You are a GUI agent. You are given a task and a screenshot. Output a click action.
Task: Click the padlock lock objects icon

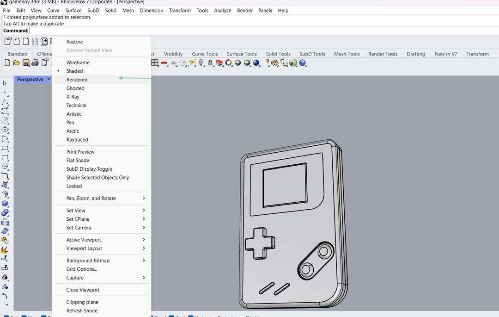pyautogui.click(x=210, y=63)
